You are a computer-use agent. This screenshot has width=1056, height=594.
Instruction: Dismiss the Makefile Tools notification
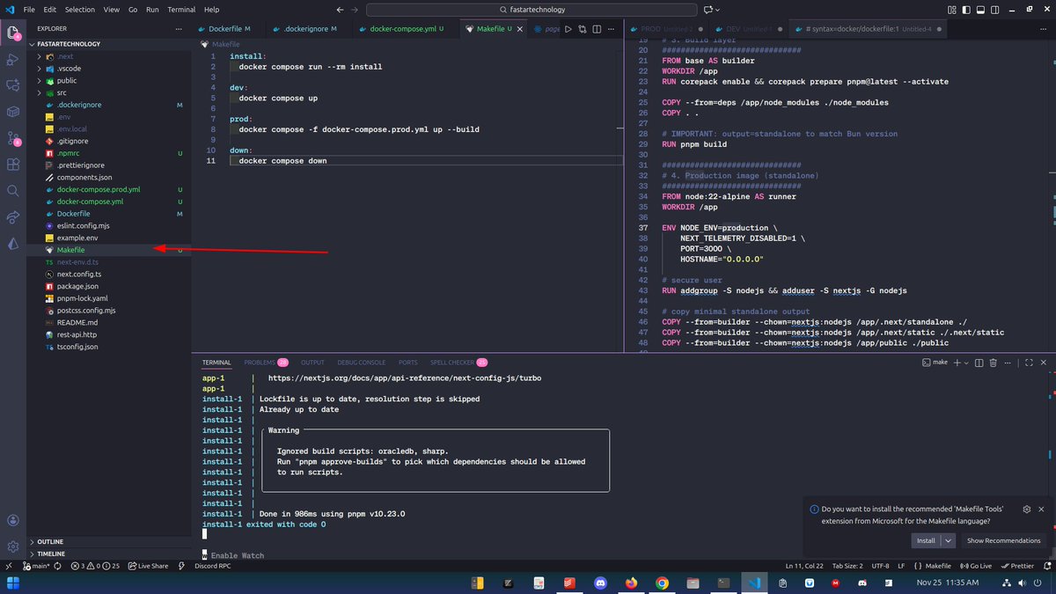click(1042, 509)
